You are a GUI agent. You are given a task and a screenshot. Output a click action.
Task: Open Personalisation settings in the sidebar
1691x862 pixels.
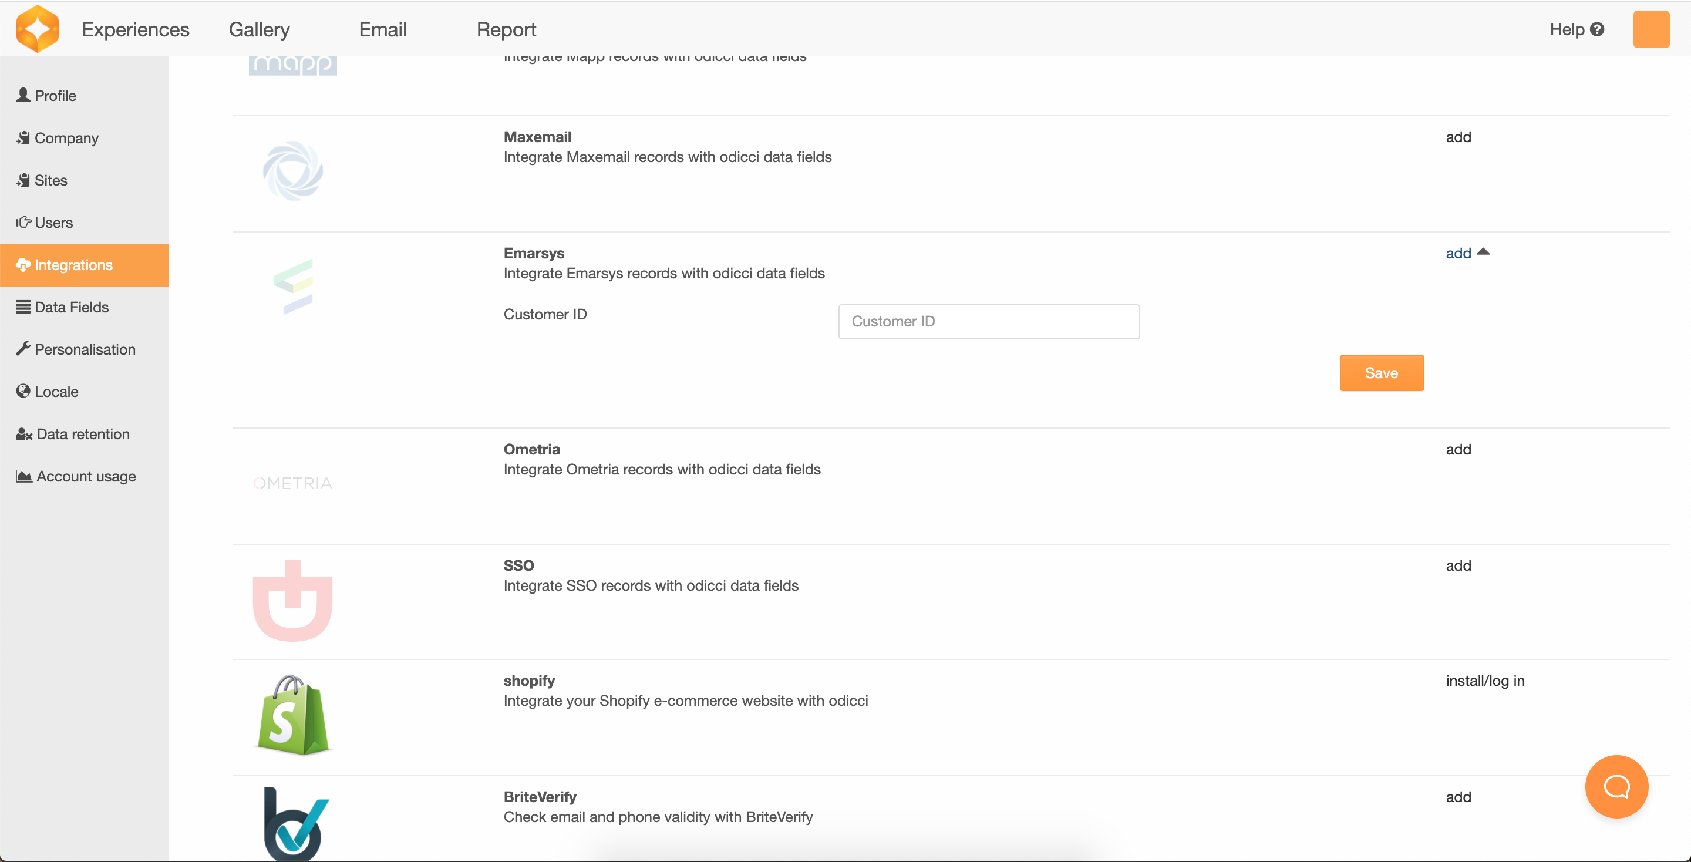click(85, 349)
